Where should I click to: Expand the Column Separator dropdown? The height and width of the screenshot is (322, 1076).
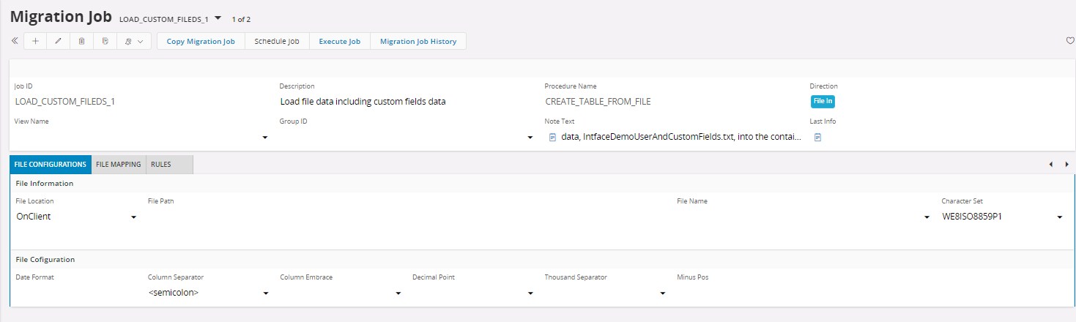[265, 293]
